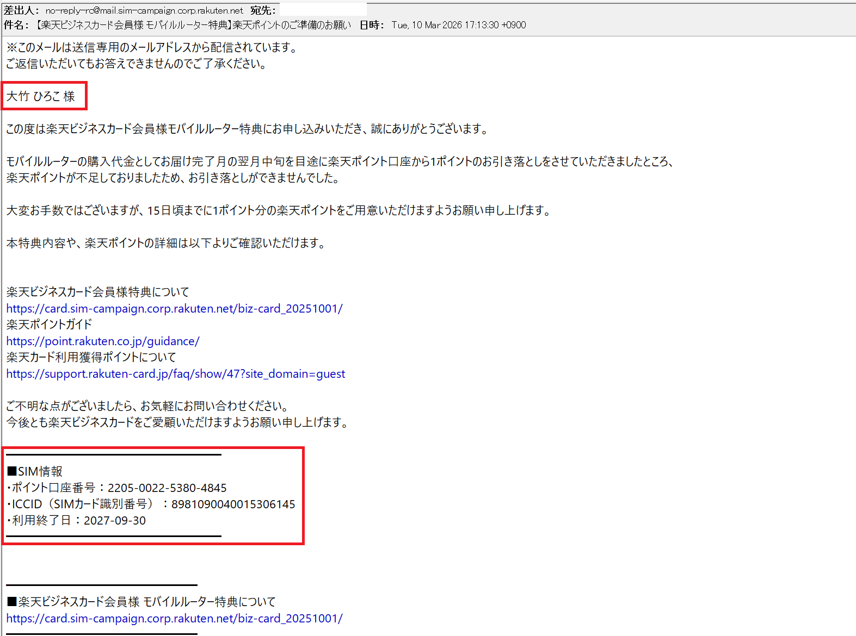856x636 pixels.
Task: Click the sender address no-reply-rc@mail.sim-campaign
Action: (144, 10)
